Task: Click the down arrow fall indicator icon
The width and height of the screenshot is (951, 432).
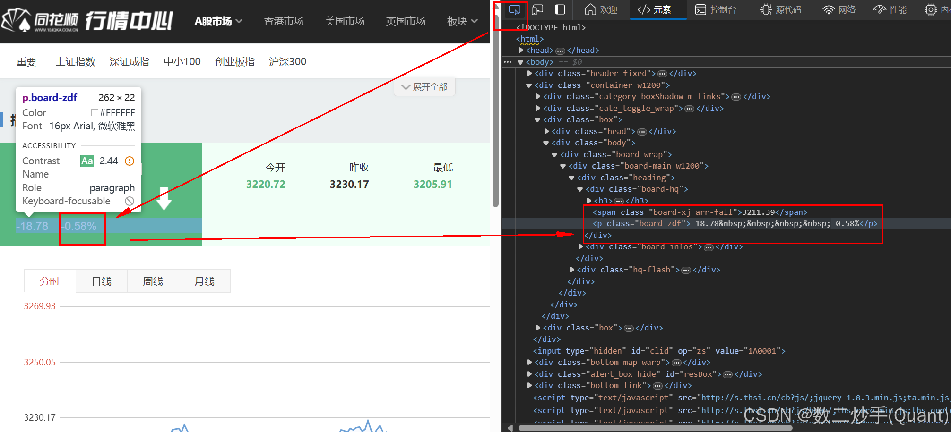Action: (164, 198)
